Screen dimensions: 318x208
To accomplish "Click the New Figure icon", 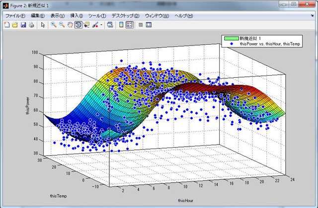I will (7, 25).
